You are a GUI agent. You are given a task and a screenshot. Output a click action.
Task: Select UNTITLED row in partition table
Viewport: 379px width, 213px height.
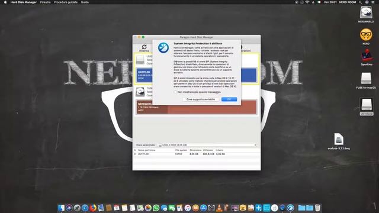(196, 154)
